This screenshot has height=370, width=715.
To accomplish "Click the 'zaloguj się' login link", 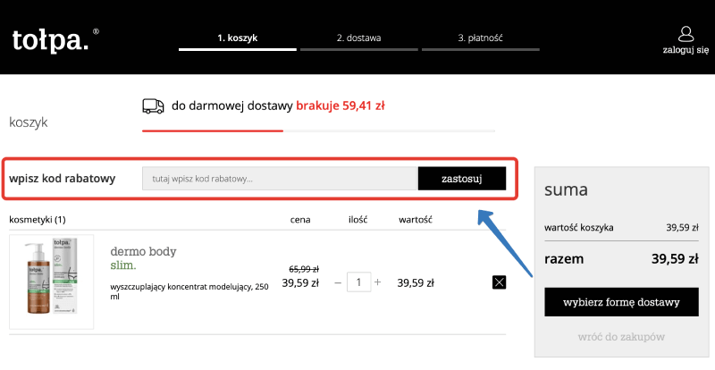I will pos(686,52).
